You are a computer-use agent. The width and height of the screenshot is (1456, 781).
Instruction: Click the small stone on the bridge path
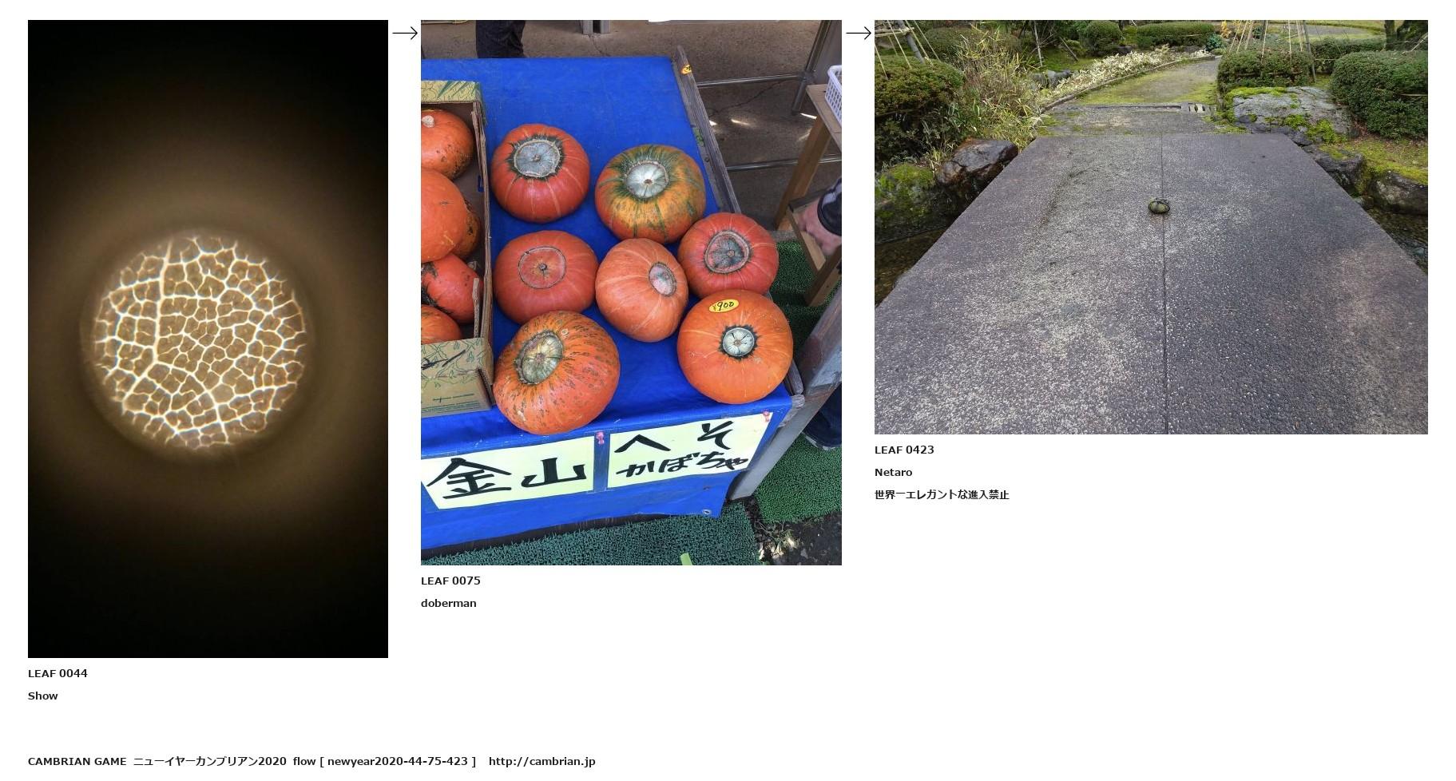[1159, 206]
